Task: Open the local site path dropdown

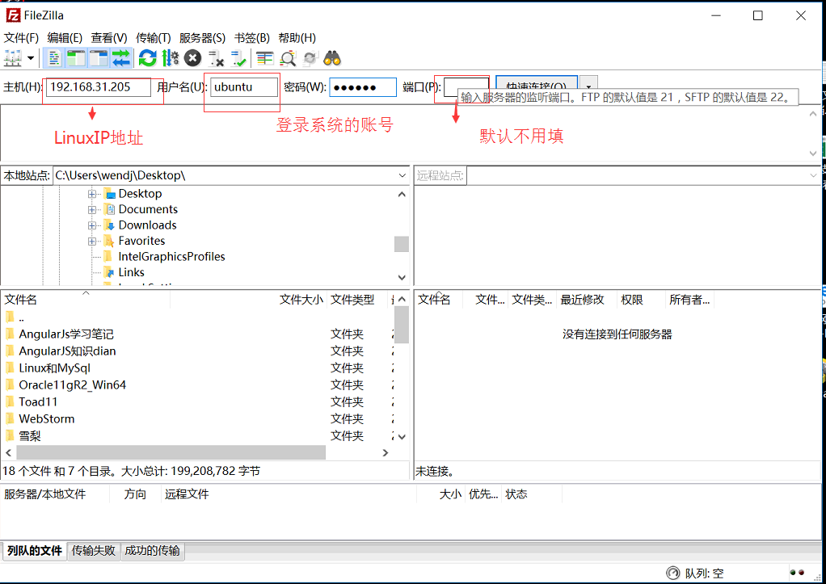Action: click(402, 175)
